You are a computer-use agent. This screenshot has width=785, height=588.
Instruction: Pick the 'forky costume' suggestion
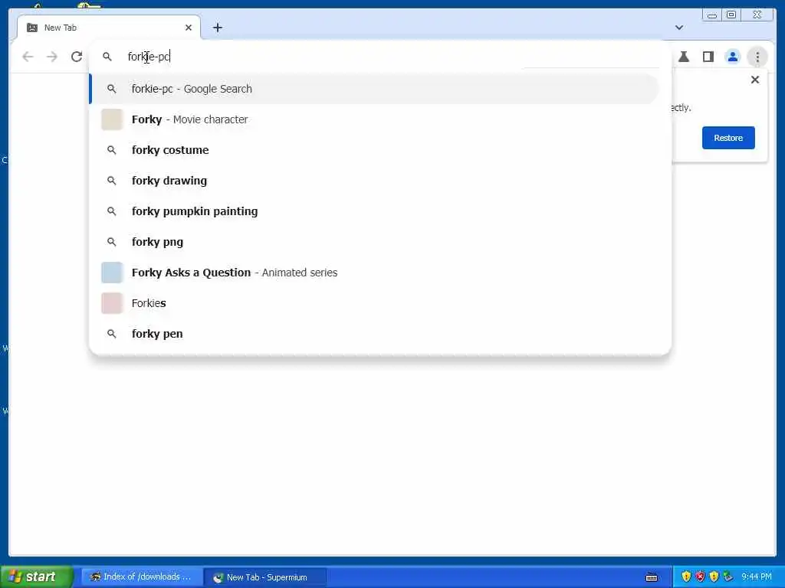(x=374, y=150)
